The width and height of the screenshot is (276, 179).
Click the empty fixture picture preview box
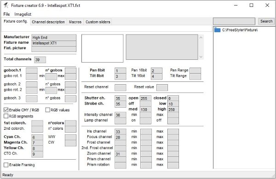[102, 48]
